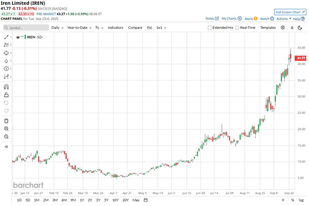Open chart settings gear icon
The width and height of the screenshot is (309, 206).
coord(283,28)
